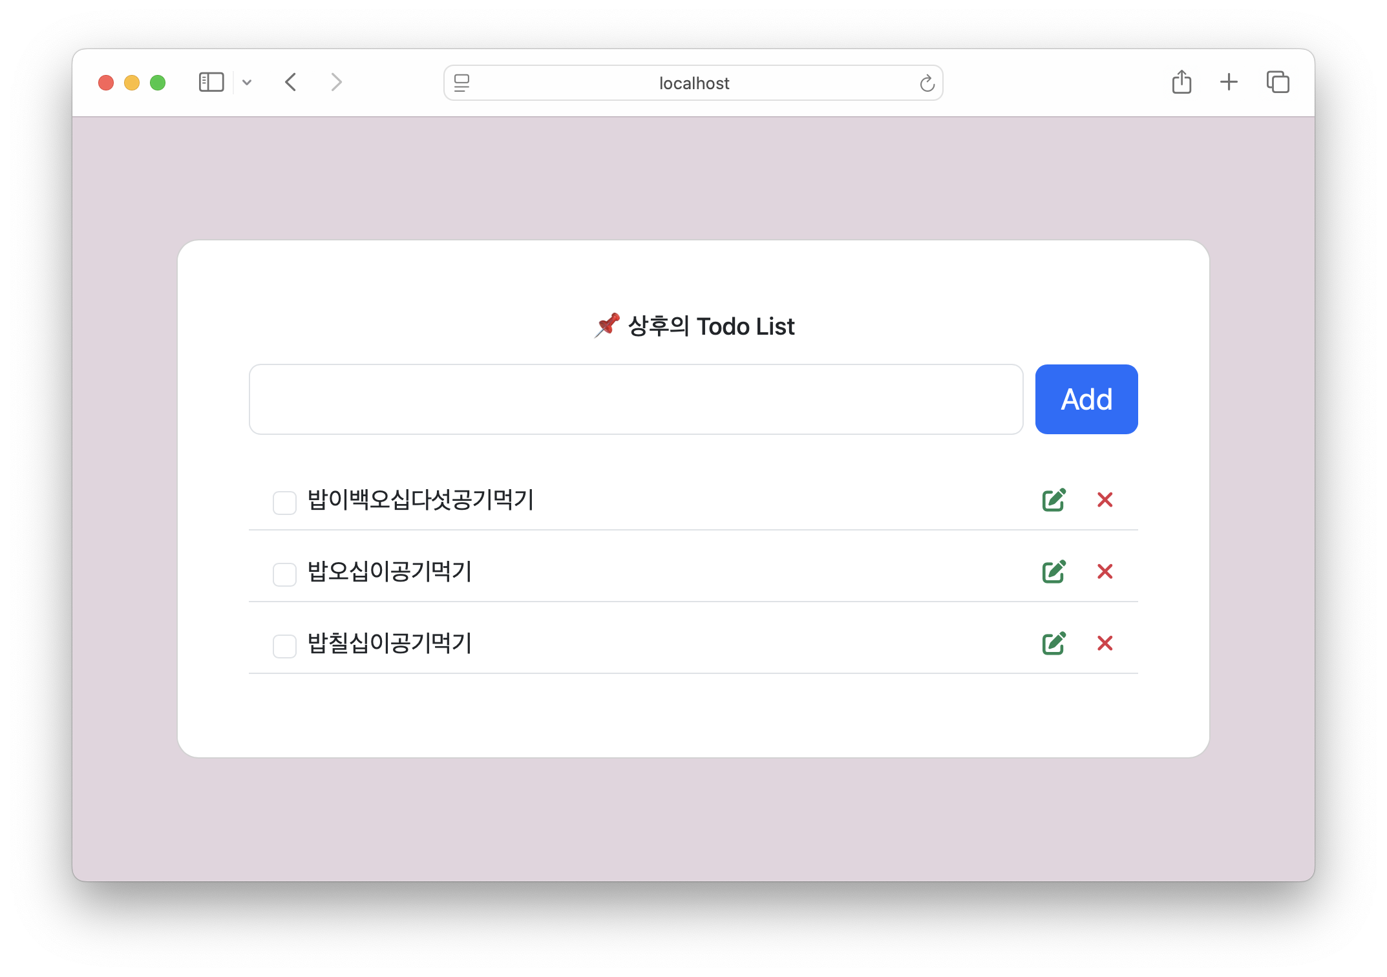Click the edit icon for 밥이백오십다섯공기먹기
Viewport: 1387px width, 977px height.
click(x=1053, y=499)
